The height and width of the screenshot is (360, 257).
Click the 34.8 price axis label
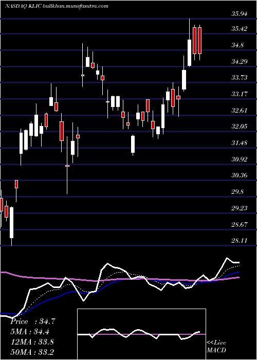click(x=237, y=45)
